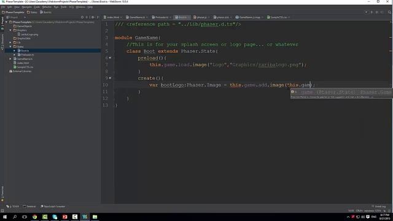Open the TypeScript Compiler tool window
Viewport: 393px width, 221px height.
point(53,206)
